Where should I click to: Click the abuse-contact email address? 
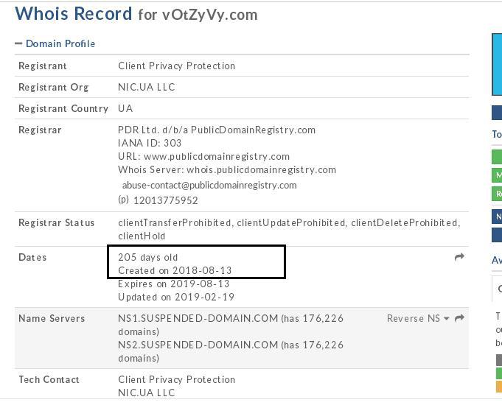(x=209, y=185)
